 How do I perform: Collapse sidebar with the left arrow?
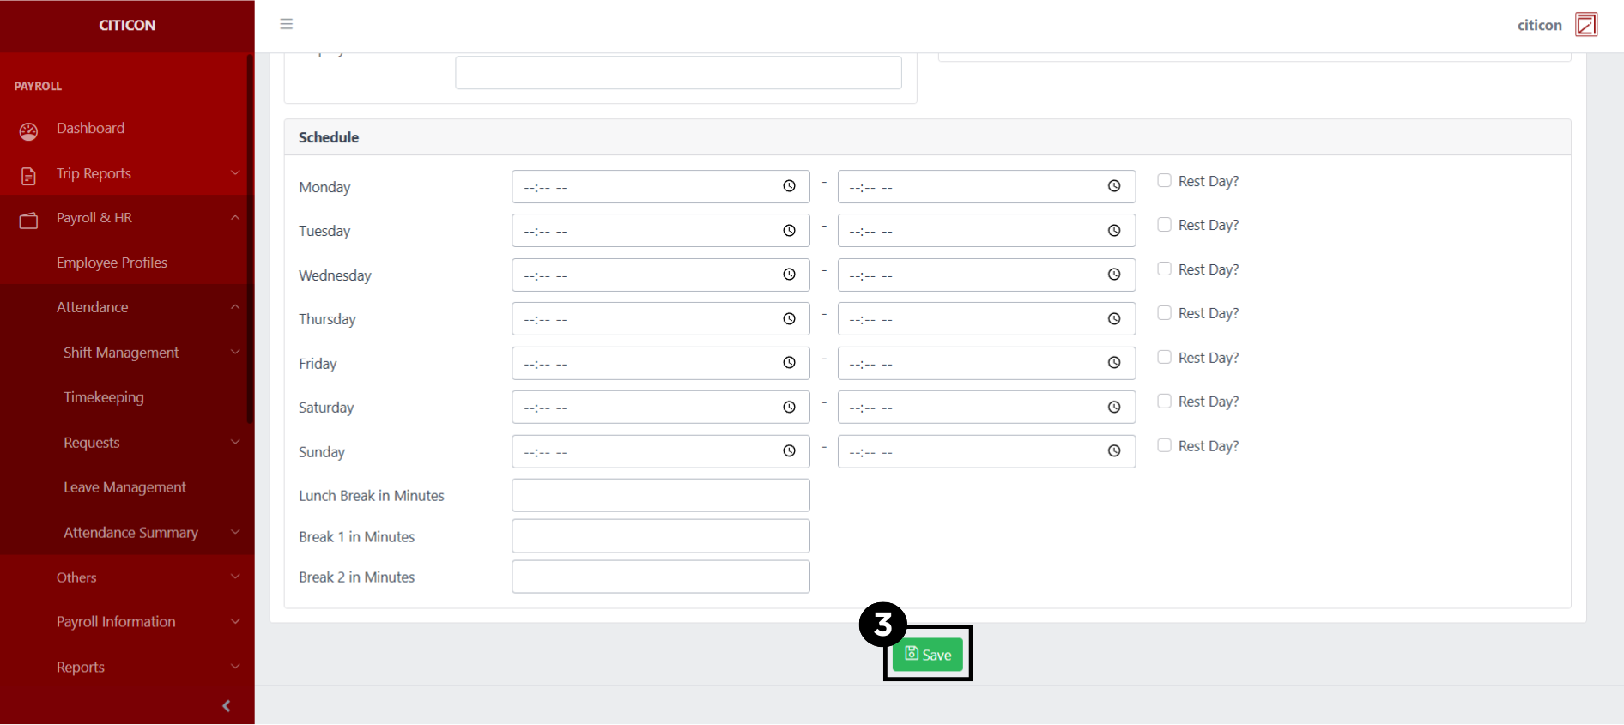[x=227, y=705]
